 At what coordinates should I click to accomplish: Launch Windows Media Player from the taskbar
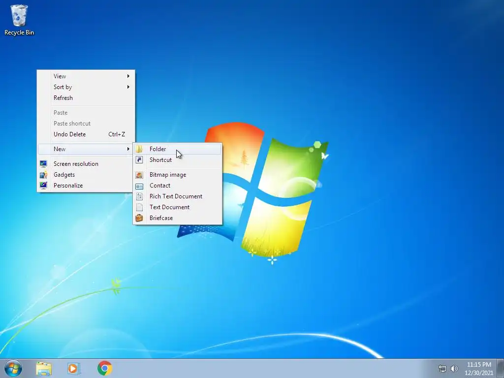(74, 368)
